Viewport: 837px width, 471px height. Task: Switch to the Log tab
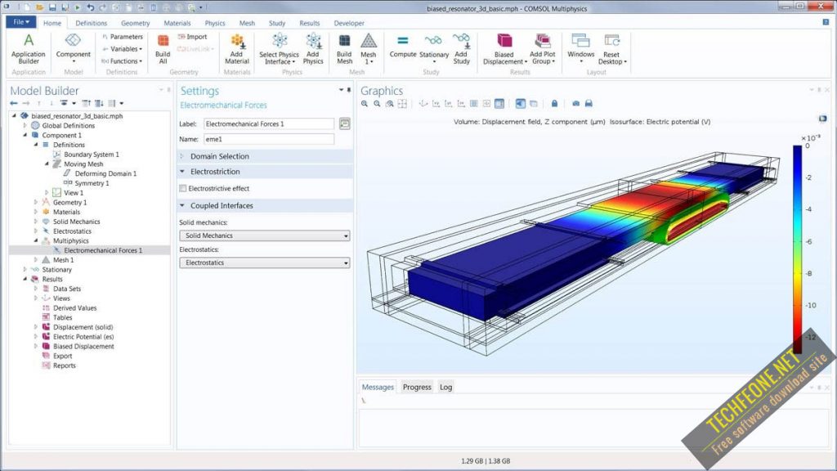(x=445, y=387)
